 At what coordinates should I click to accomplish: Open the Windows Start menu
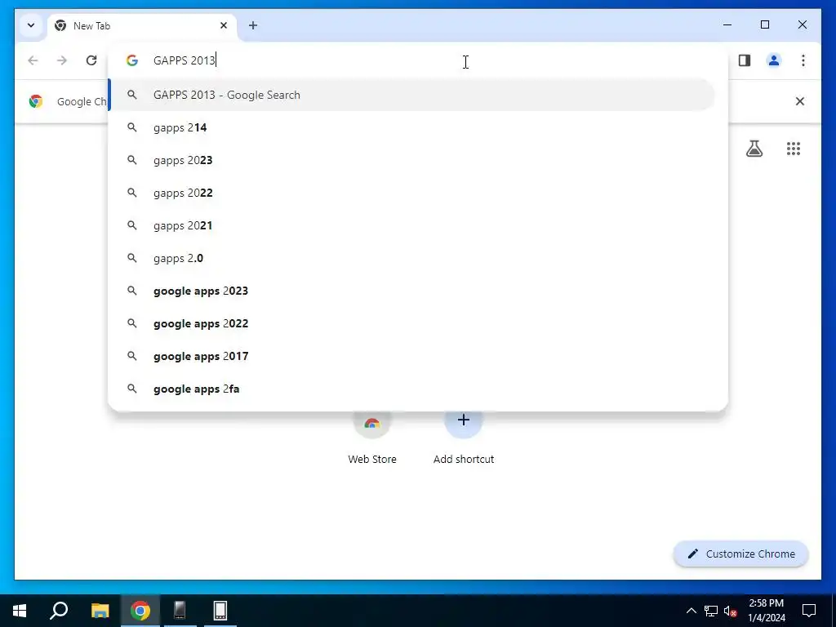point(20,611)
